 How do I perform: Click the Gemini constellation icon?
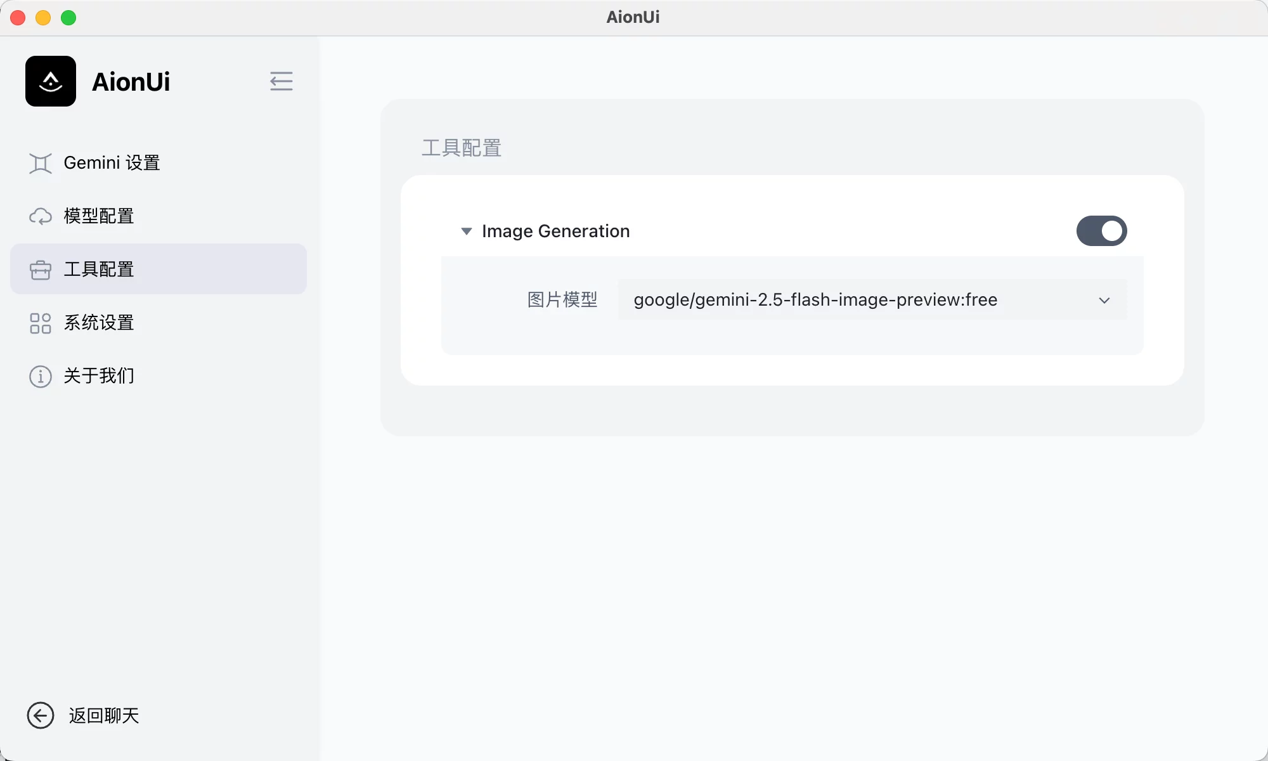(x=41, y=163)
